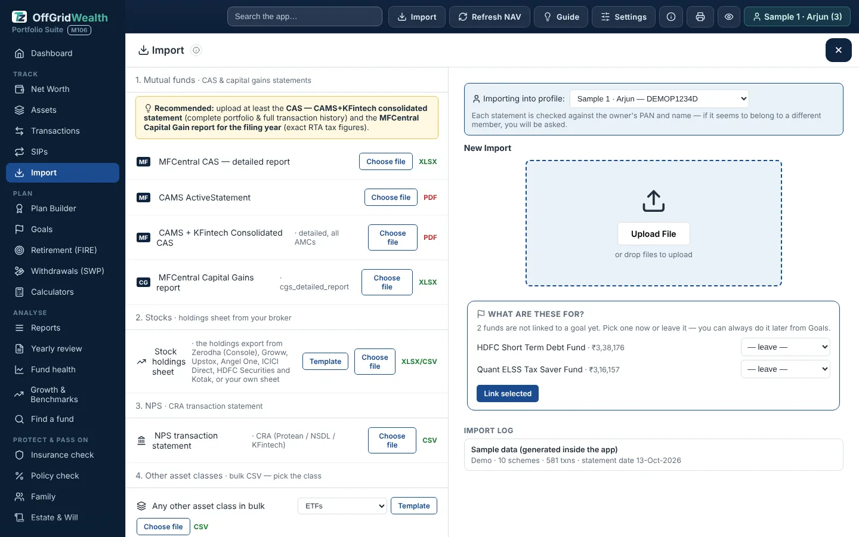Choose file for CAMS ActiveStatement
Image resolution: width=859 pixels, height=537 pixels.
point(391,197)
